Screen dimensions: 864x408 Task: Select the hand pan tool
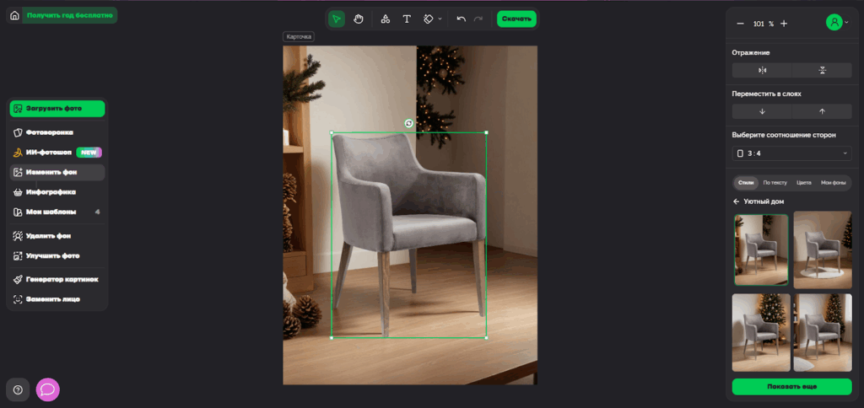click(x=359, y=19)
